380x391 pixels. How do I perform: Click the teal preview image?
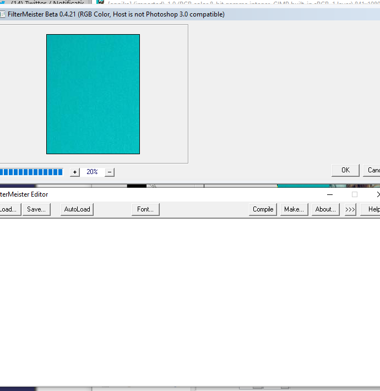[93, 94]
